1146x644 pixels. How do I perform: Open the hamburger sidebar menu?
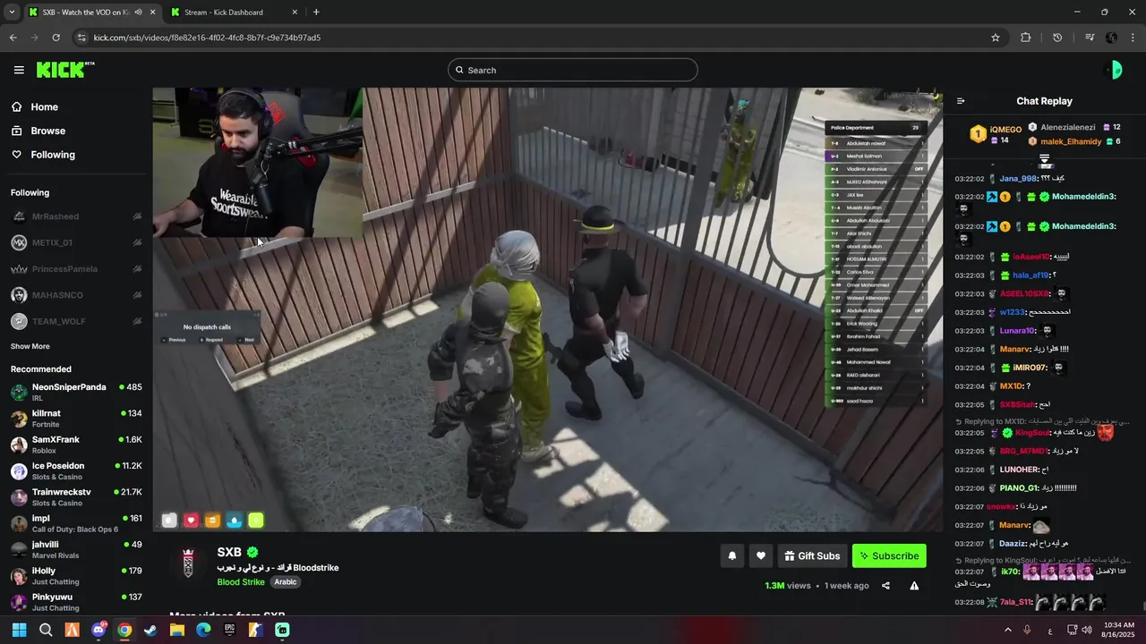[x=19, y=70]
